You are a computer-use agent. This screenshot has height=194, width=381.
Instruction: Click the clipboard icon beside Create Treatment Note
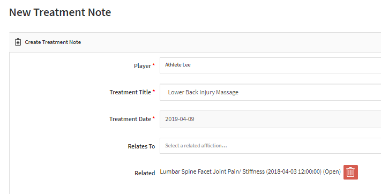[18, 42]
